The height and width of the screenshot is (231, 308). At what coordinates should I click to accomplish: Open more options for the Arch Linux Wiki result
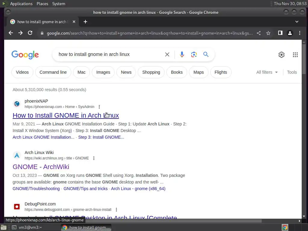tap(94, 158)
